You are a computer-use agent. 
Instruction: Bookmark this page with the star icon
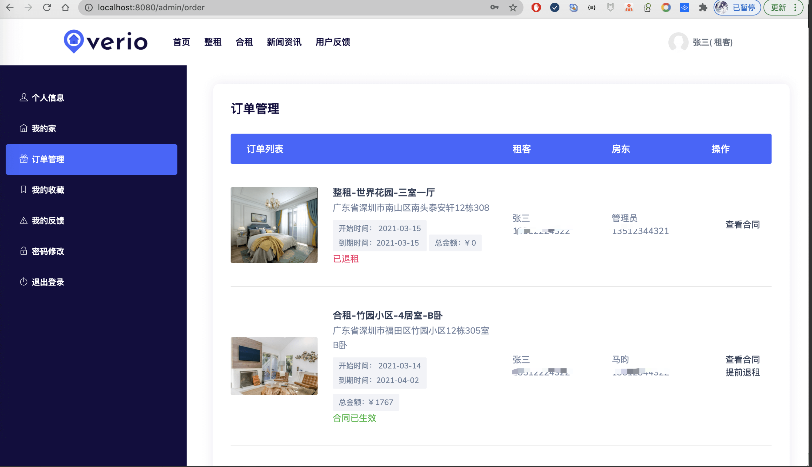[x=513, y=7]
